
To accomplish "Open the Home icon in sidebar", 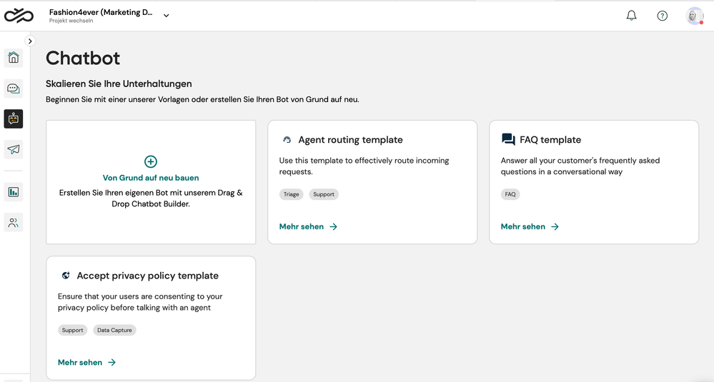I will 13,58.
